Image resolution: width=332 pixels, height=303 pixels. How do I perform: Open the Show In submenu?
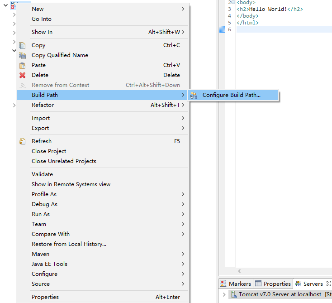pos(103,32)
